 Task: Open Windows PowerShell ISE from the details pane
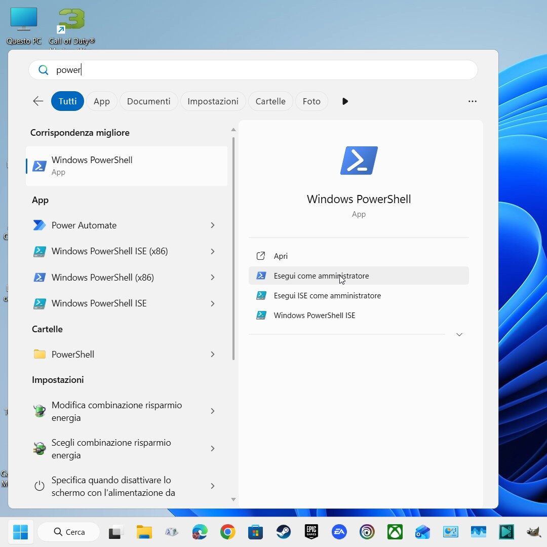pyautogui.click(x=359, y=316)
